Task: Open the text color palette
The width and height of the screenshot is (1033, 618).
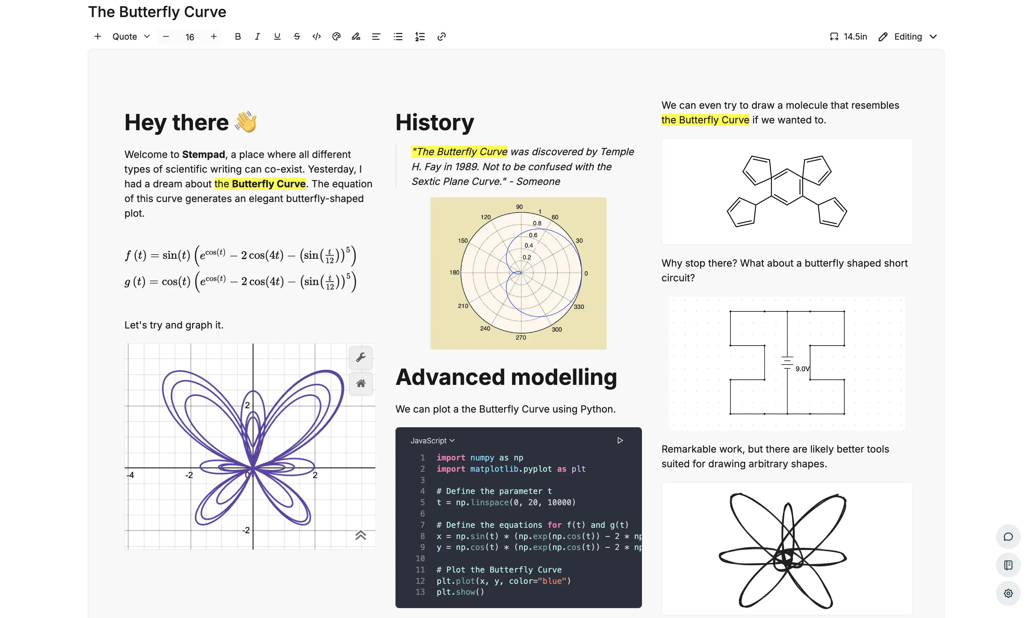Action: coord(336,37)
